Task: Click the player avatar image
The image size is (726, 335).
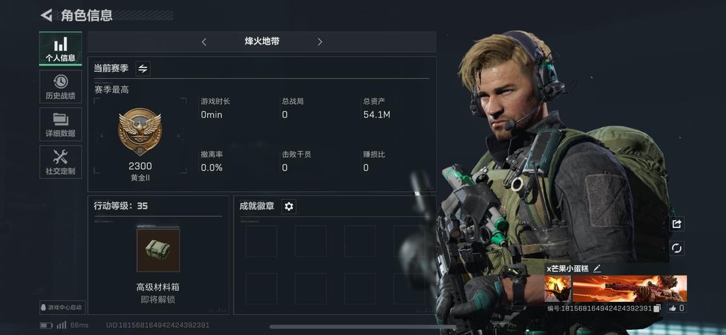Action: click(558, 288)
